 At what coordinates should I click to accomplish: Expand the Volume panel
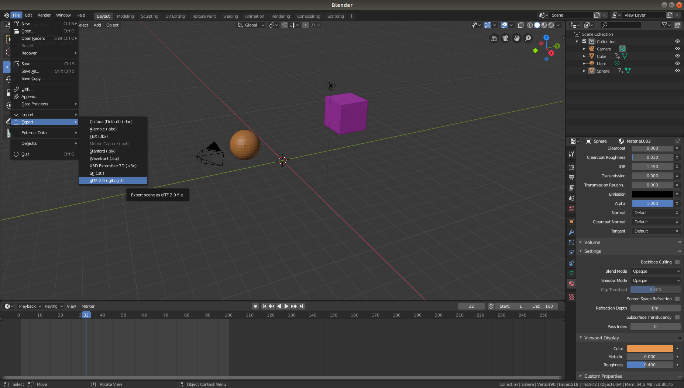pos(592,242)
